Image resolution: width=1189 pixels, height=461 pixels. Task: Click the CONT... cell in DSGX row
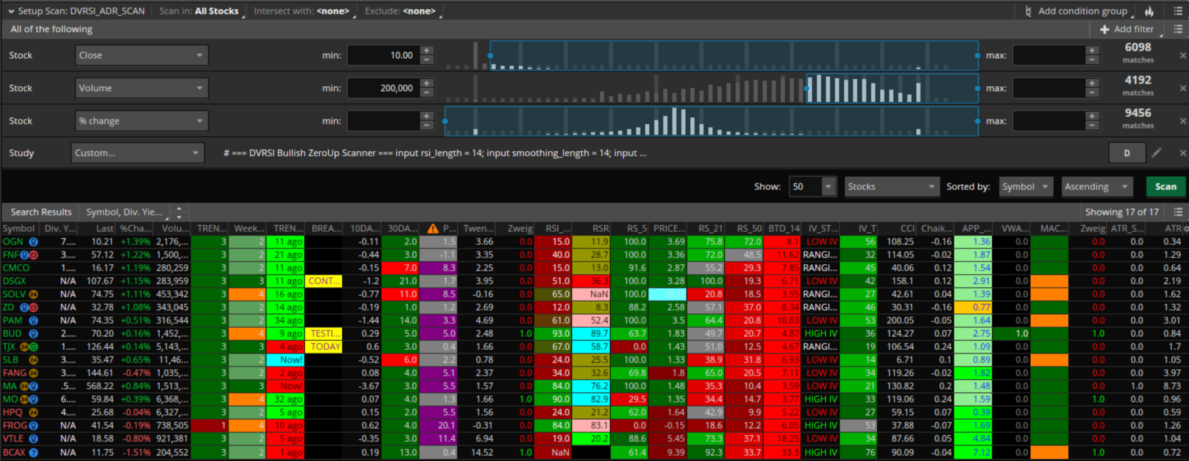(324, 281)
